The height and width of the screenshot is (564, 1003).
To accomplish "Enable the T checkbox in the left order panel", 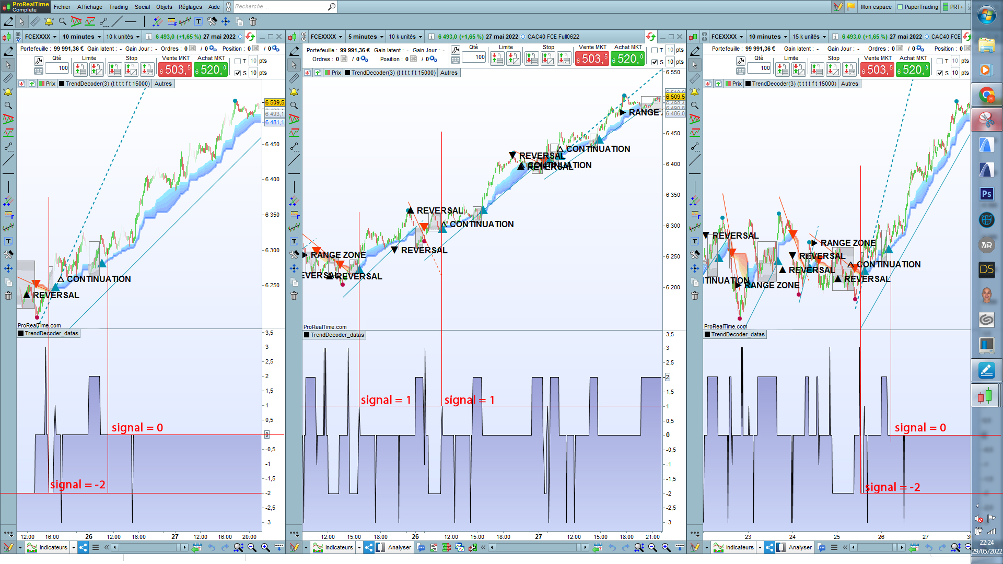I will pos(238,61).
